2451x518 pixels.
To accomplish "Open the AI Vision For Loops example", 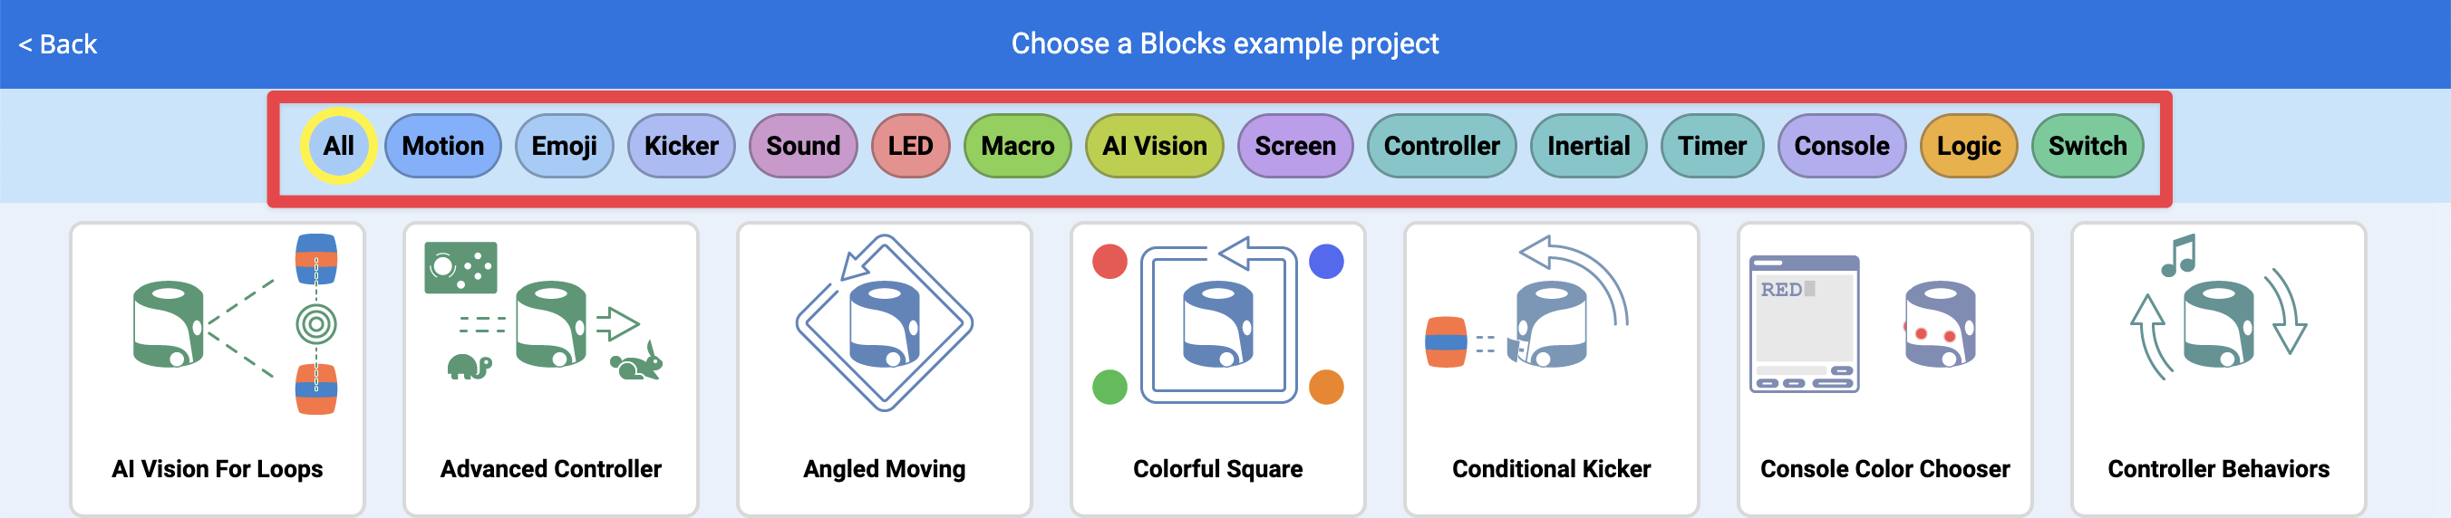I will [217, 368].
